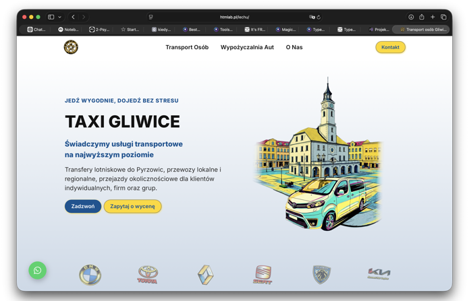
Task: Click the Kia brand logo
Action: [379, 273]
